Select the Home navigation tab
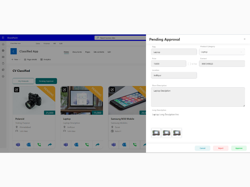Viewport: 250px width, 187px height. (66, 52)
